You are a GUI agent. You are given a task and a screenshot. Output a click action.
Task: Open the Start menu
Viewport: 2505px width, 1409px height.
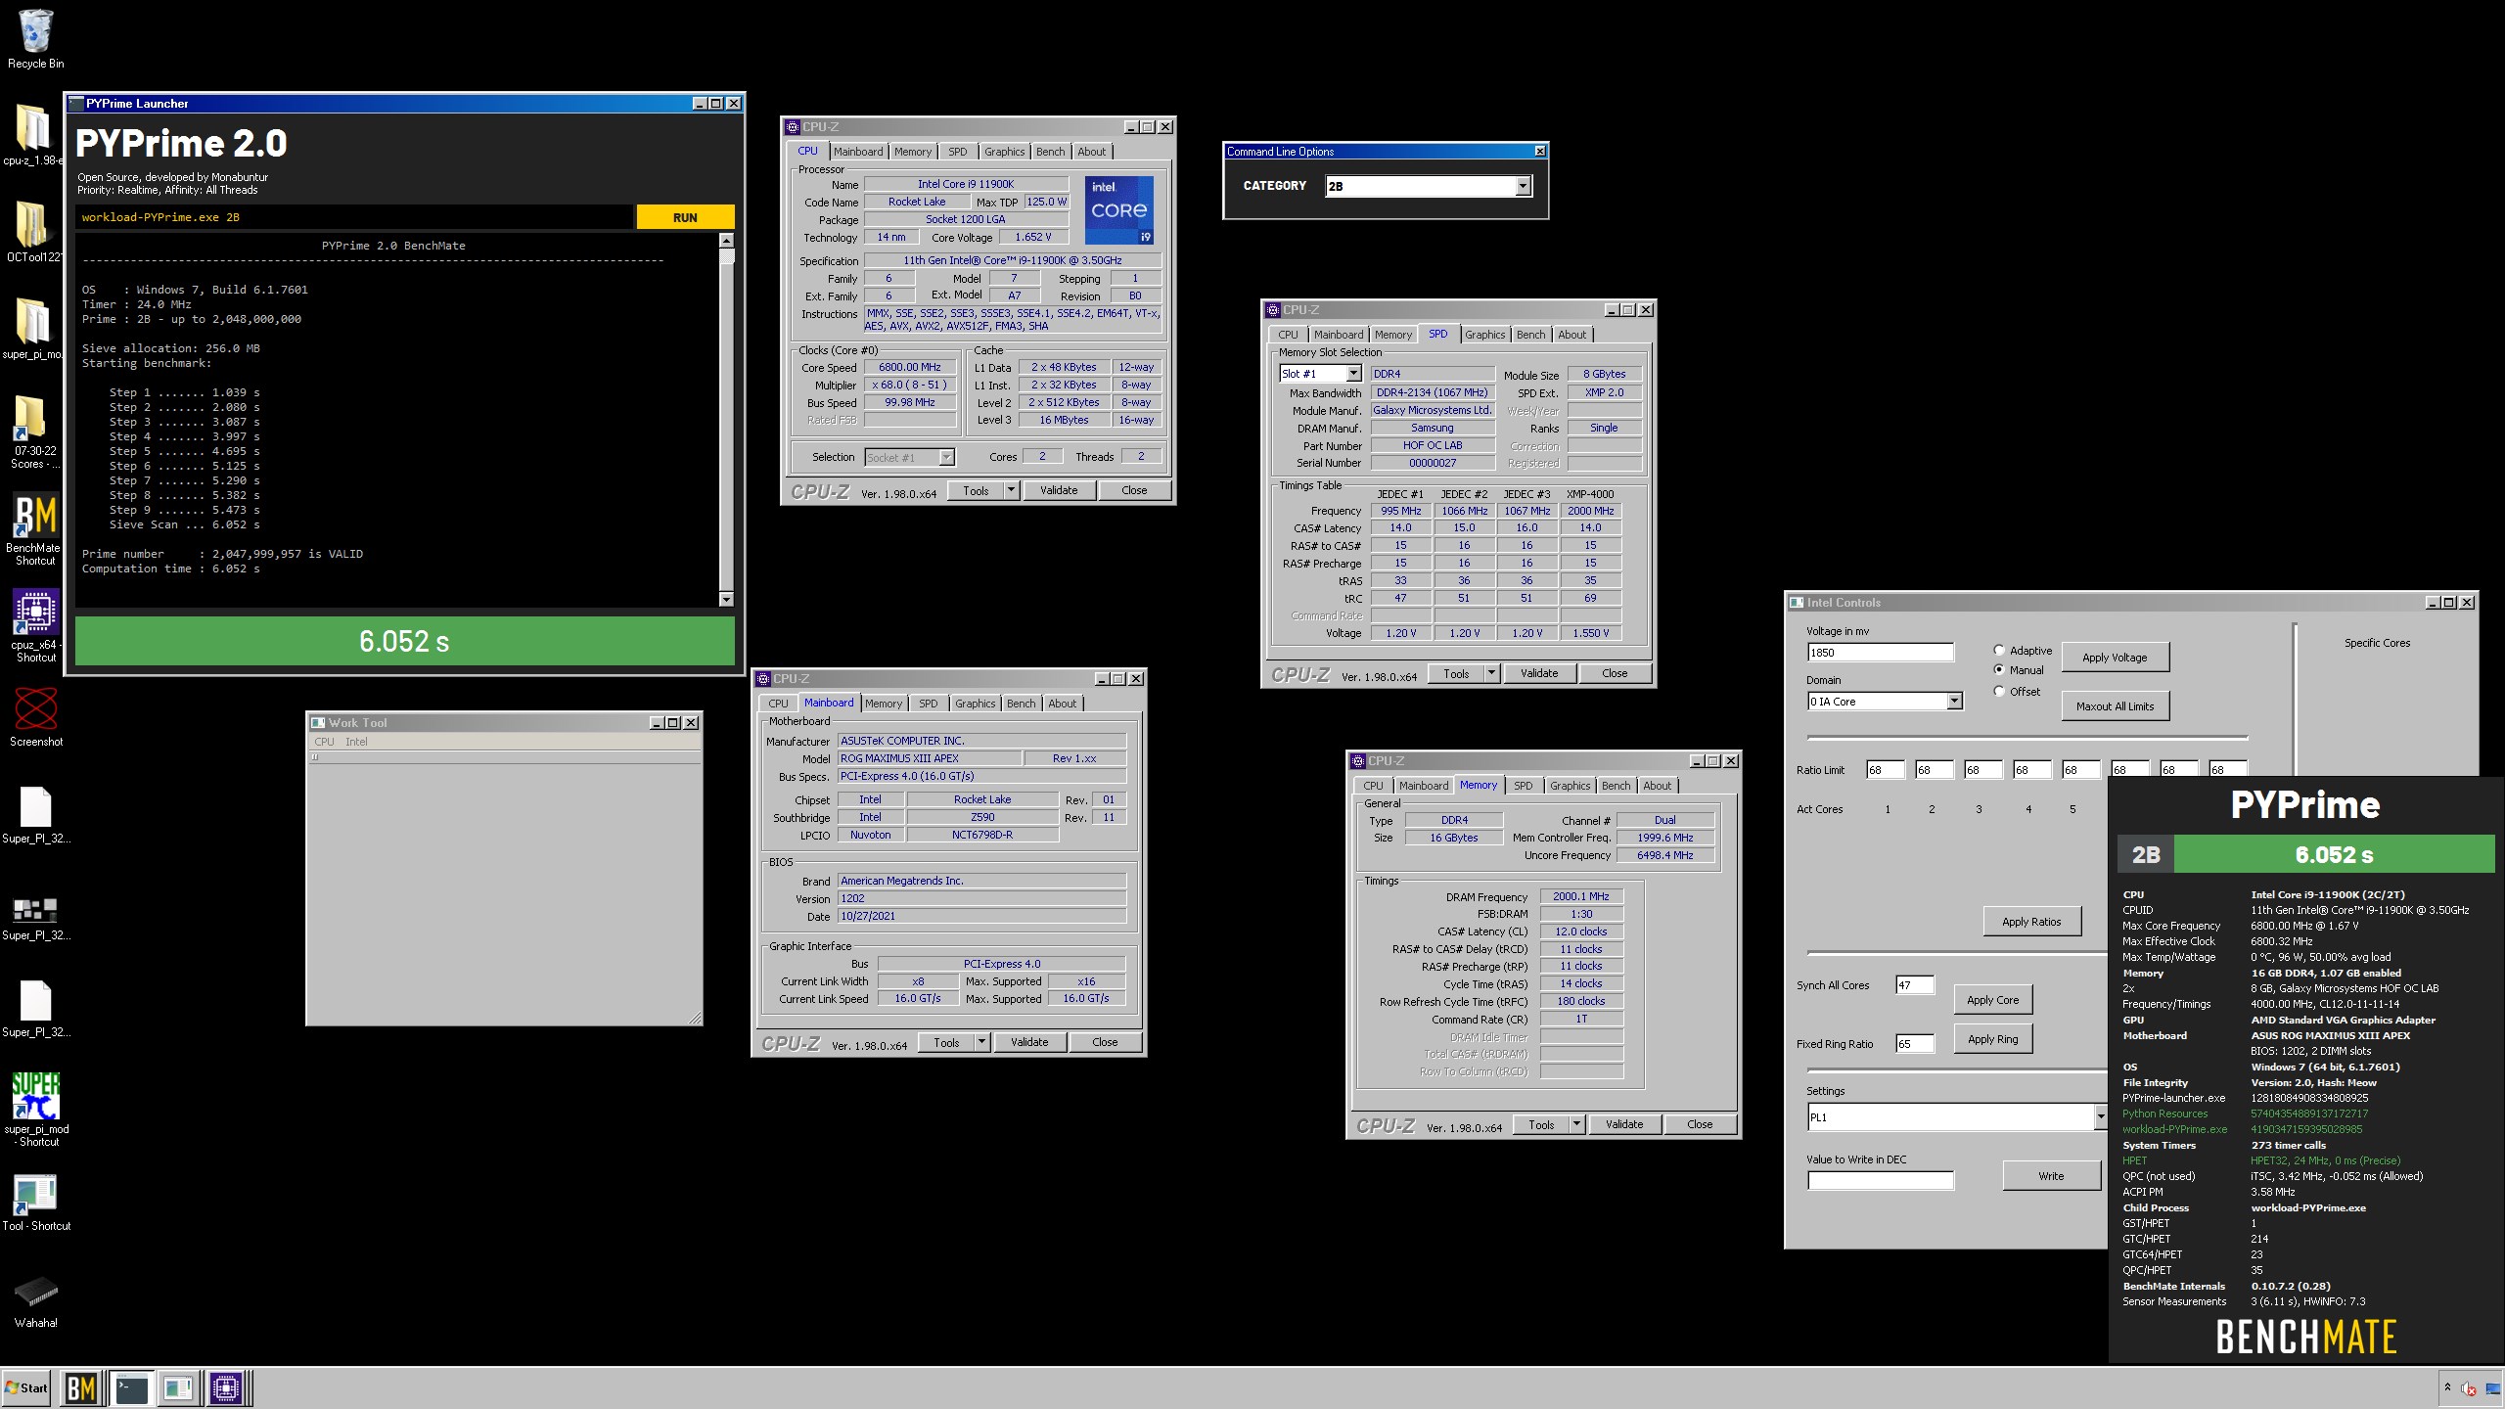click(x=26, y=1387)
